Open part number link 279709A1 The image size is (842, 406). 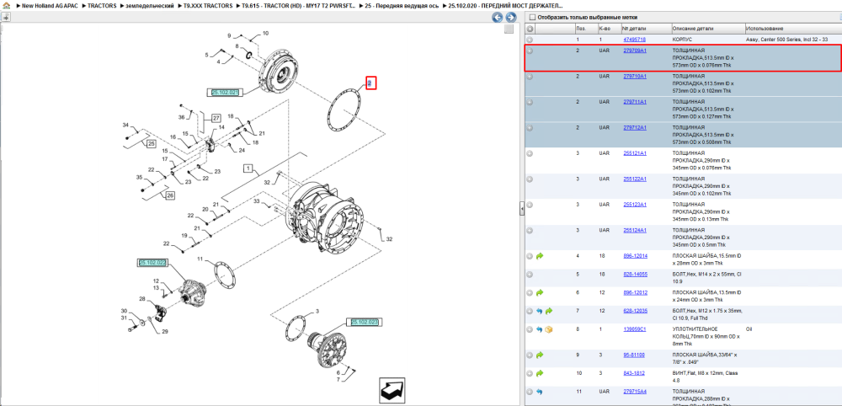tap(635, 51)
